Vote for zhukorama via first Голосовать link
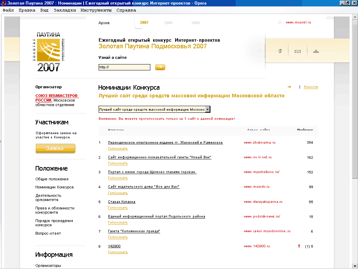The height and width of the screenshot is (269, 358). pyautogui.click(x=118, y=149)
